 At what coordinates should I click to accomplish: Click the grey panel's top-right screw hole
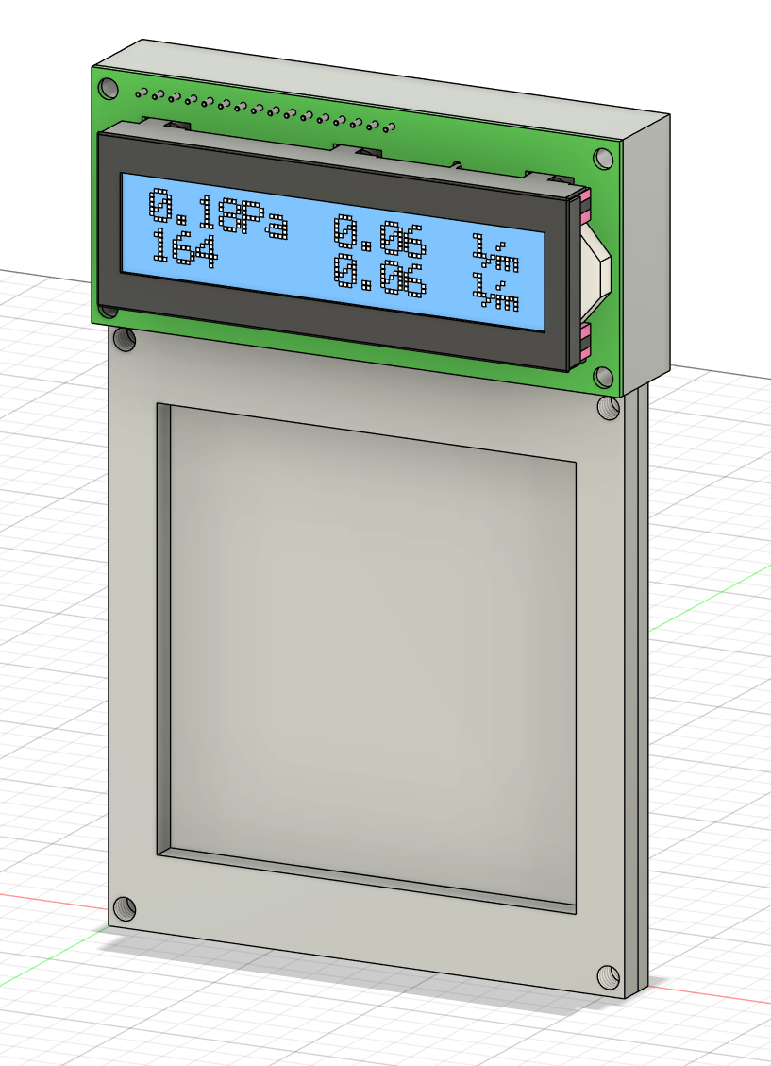click(x=610, y=408)
